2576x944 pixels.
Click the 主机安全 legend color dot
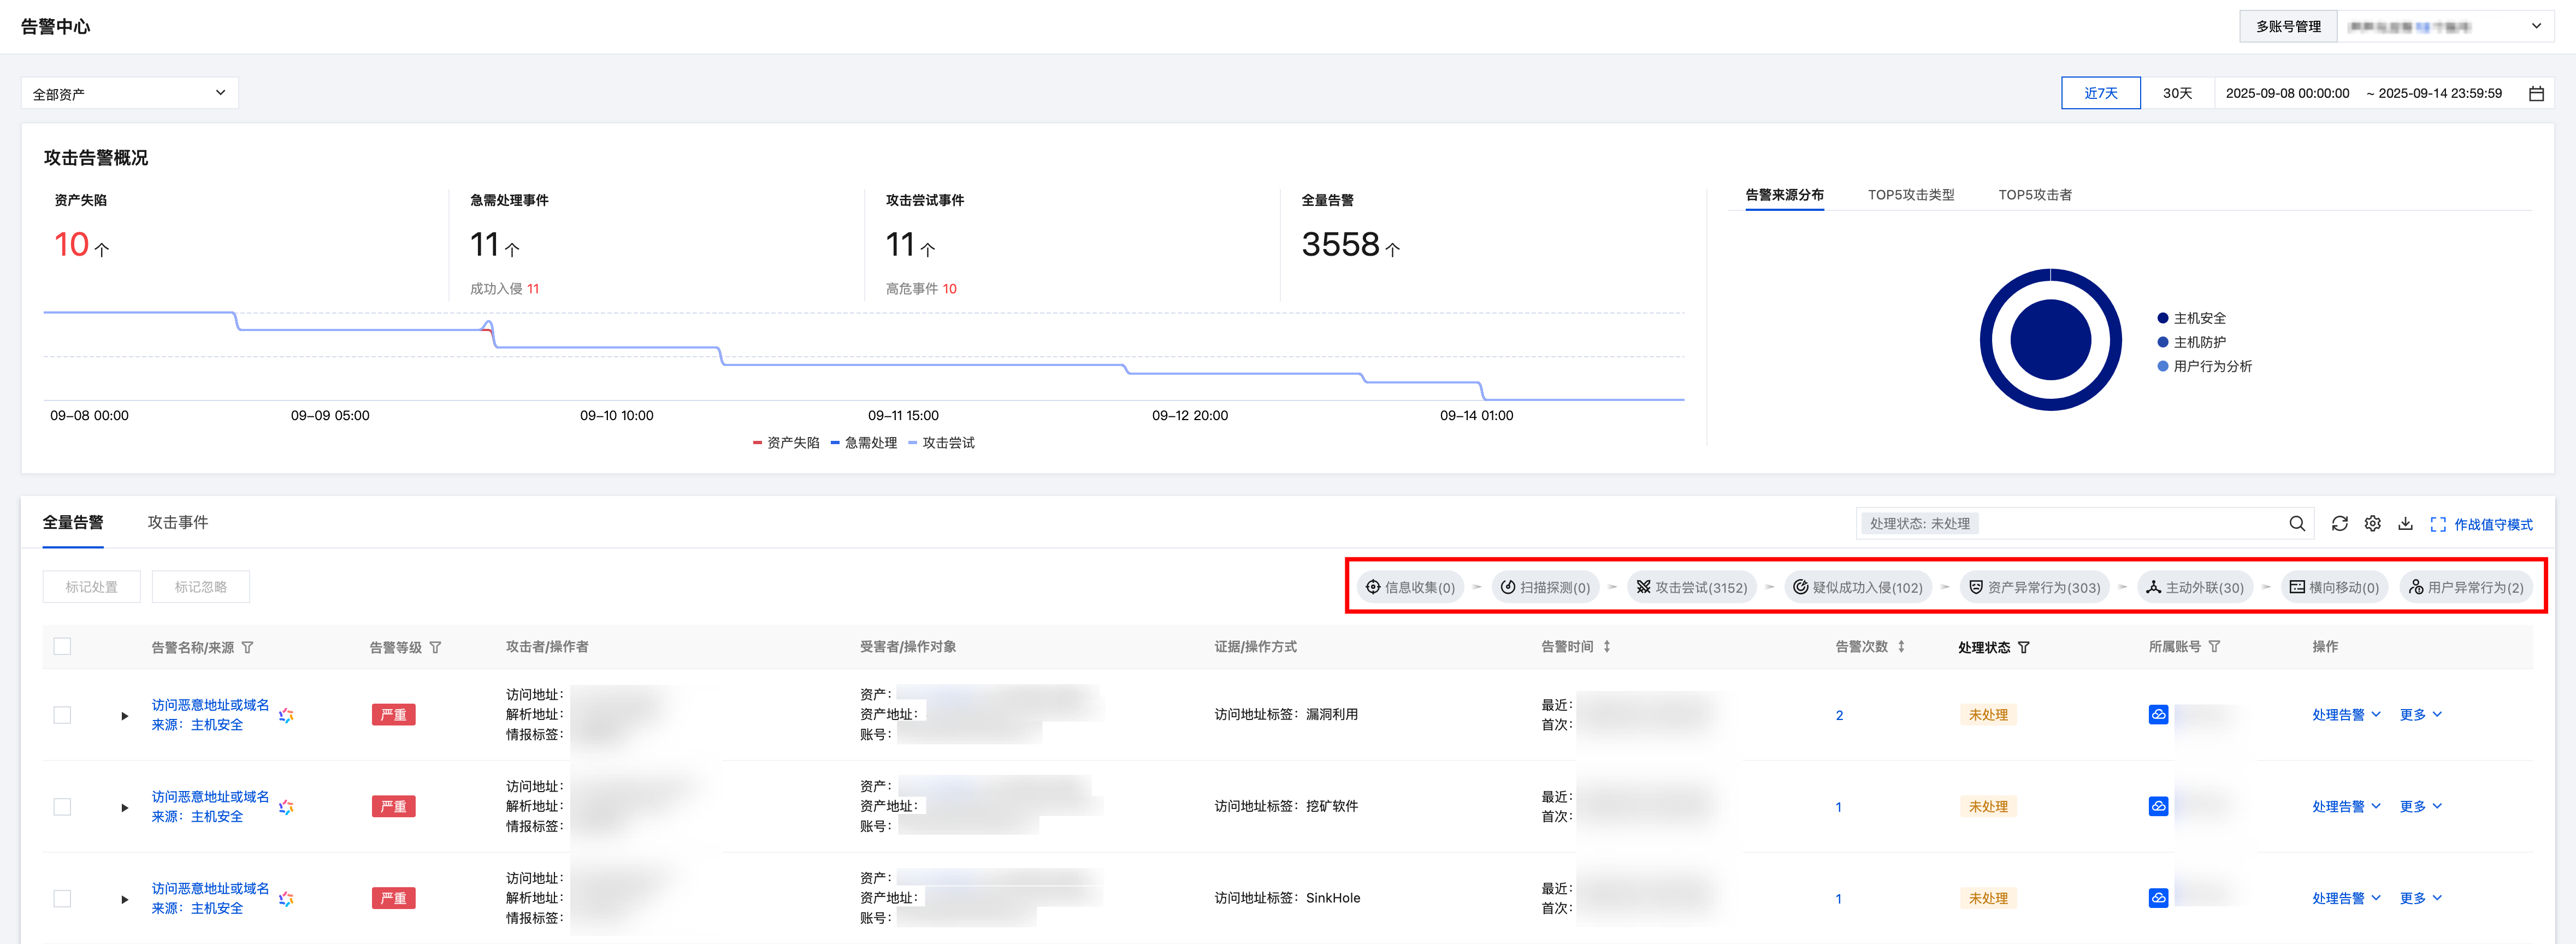point(2162,318)
